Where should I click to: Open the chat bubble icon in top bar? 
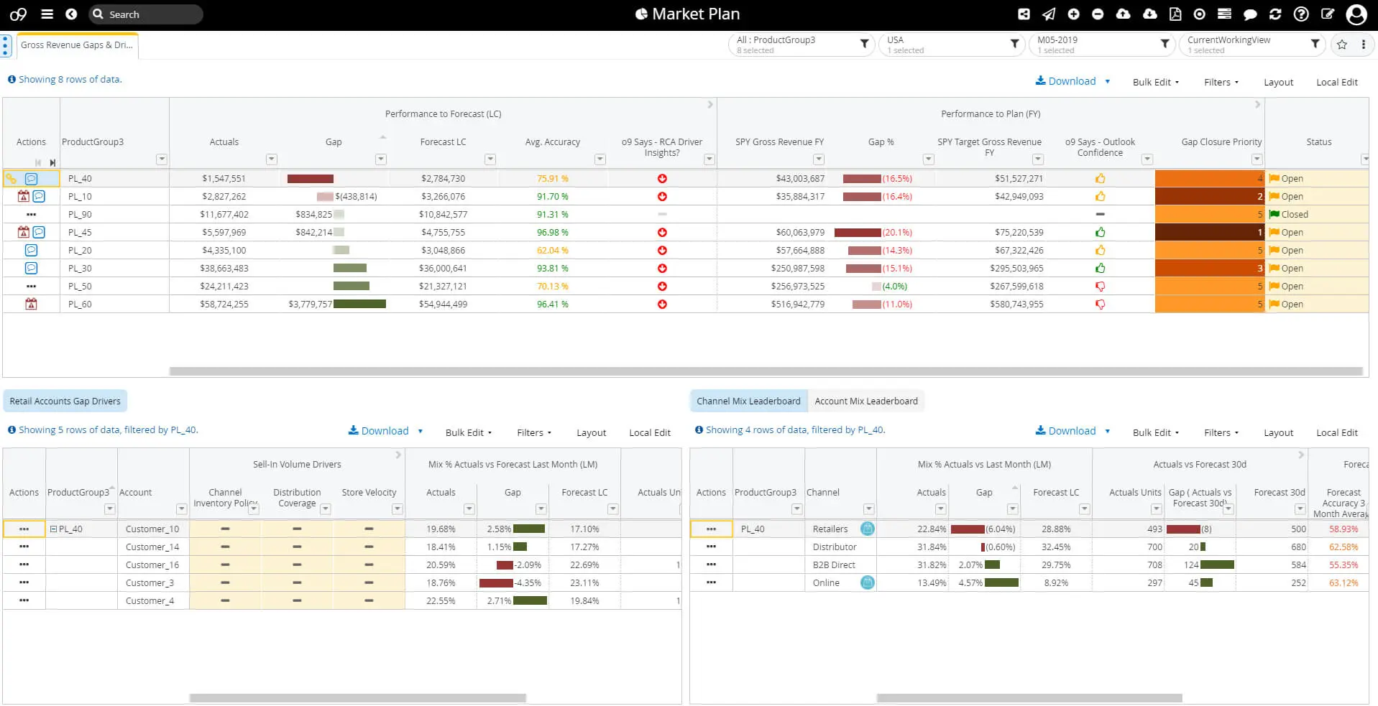tap(1250, 14)
